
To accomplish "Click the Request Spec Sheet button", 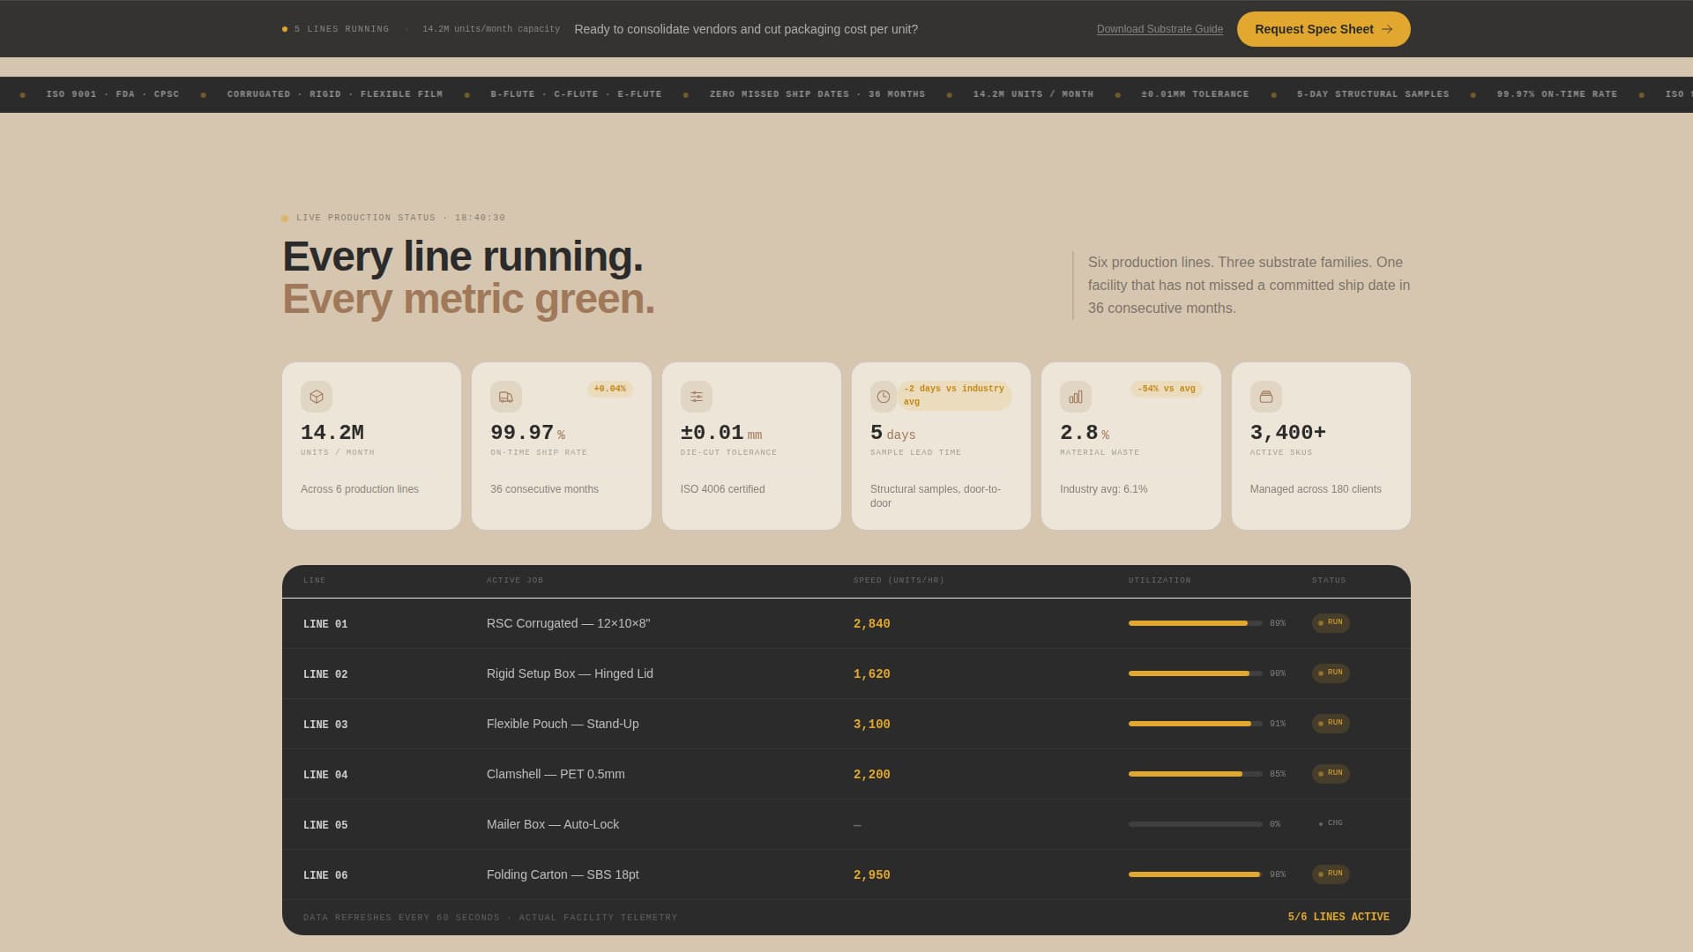I will pos(1323,28).
